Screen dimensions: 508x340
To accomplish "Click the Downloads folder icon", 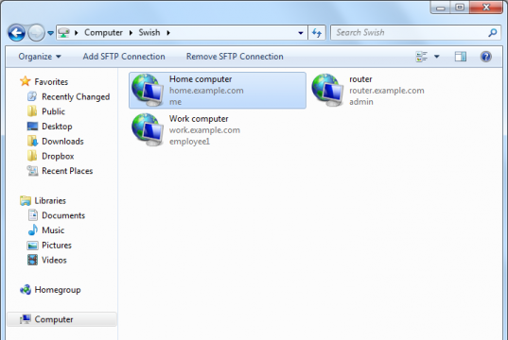I will 32,141.
